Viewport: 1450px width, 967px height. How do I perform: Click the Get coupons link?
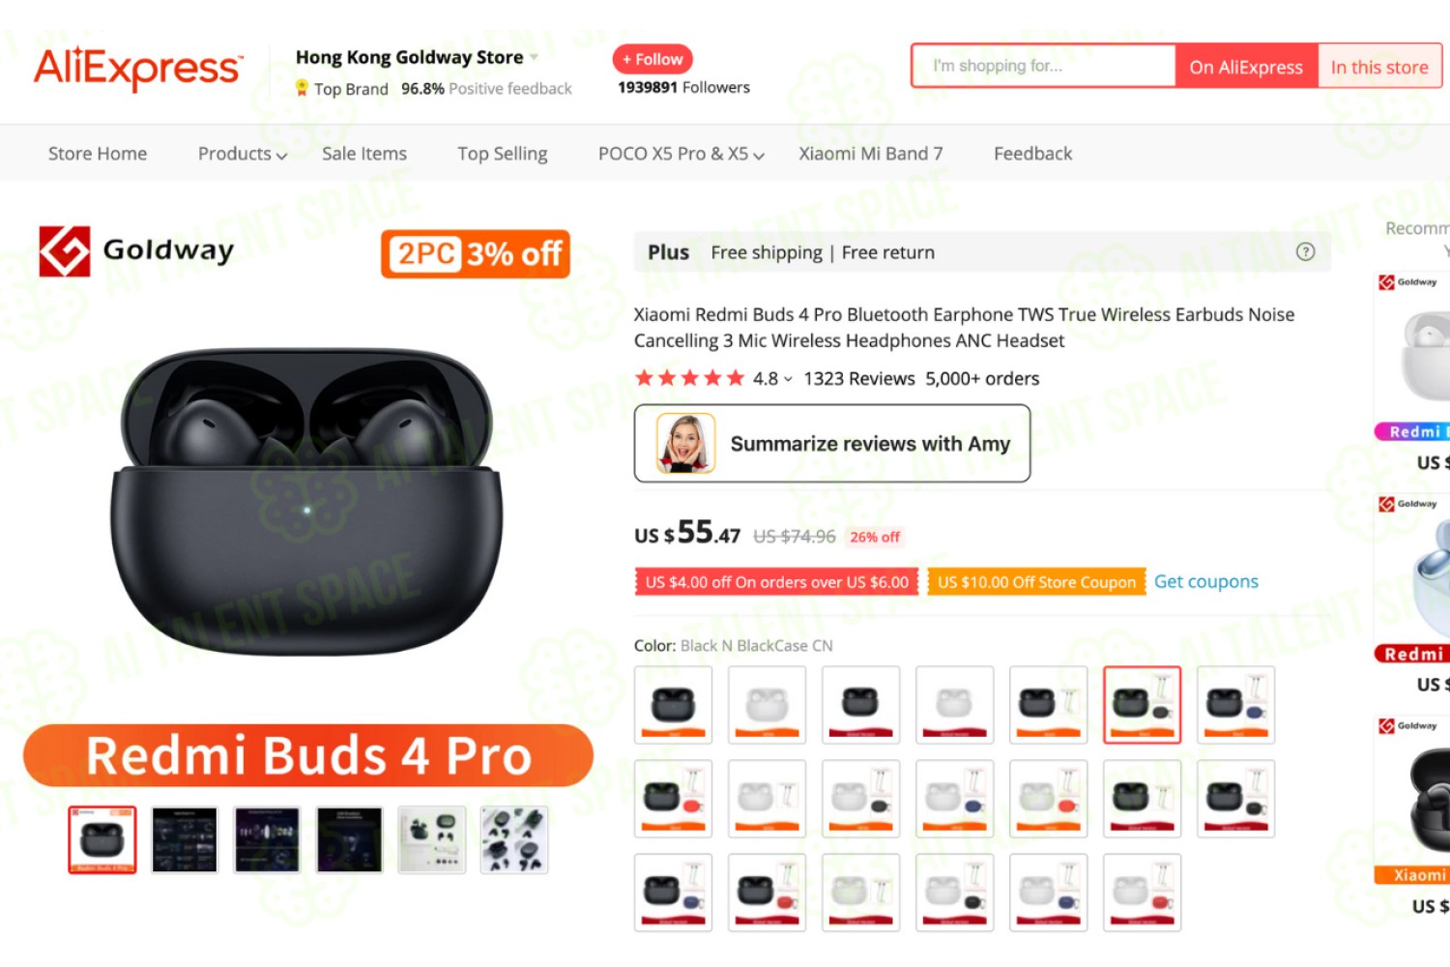click(1205, 581)
